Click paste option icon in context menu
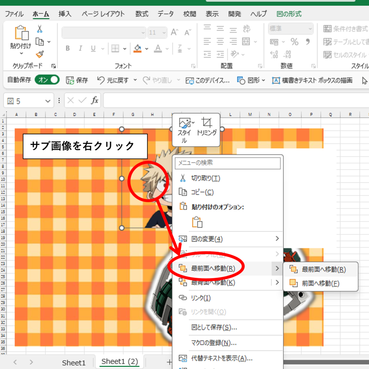369x369 pixels. pyautogui.click(x=197, y=222)
